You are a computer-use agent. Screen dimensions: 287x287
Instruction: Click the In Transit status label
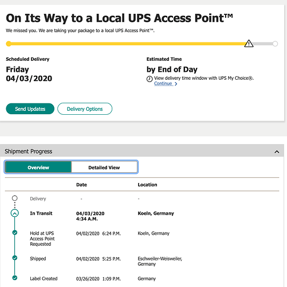[x=41, y=214]
